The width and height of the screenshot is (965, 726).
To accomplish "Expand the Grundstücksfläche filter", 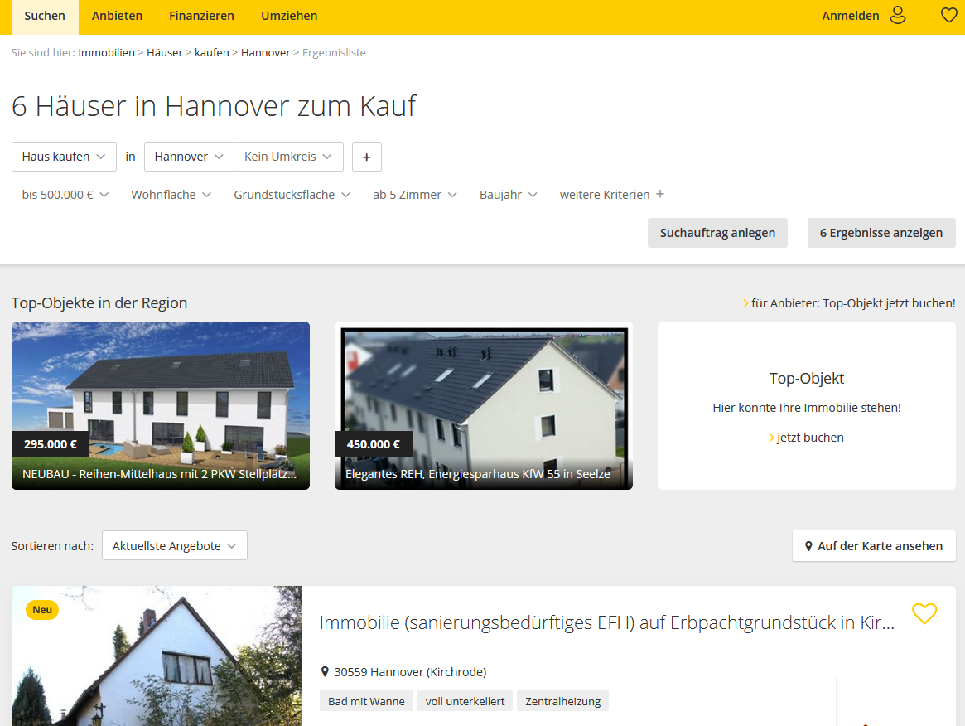I will click(292, 195).
